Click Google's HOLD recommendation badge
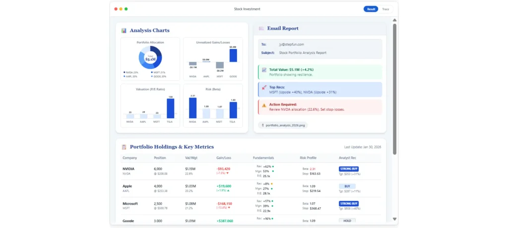The width and height of the screenshot is (508, 228). (347, 220)
